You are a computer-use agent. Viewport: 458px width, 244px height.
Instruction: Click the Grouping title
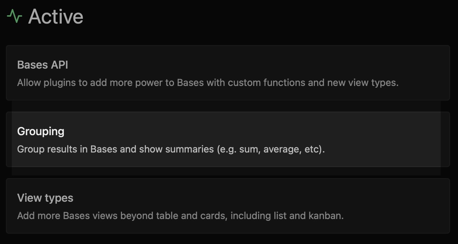pos(41,131)
